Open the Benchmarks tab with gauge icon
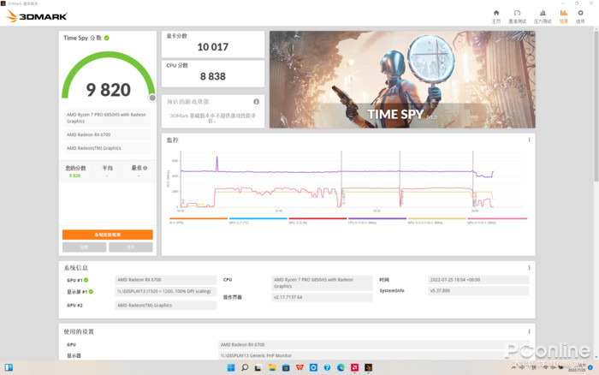This screenshot has width=599, height=375. coord(517,16)
